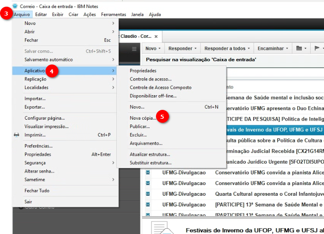Select Propriedades in Aplicativo submenu
This screenshot has width=324, height=234.
[x=172, y=71]
